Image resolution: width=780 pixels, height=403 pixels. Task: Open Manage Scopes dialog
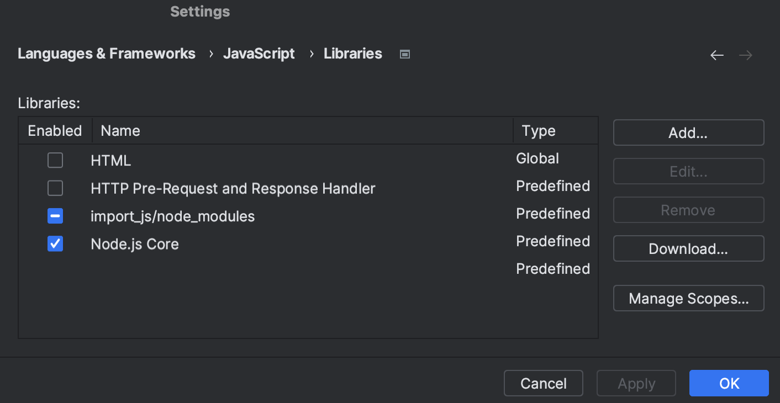(688, 298)
